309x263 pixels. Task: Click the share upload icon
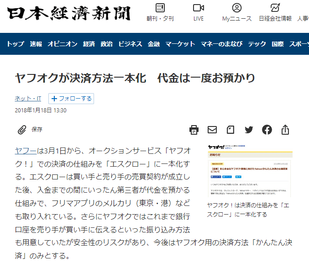point(285,130)
